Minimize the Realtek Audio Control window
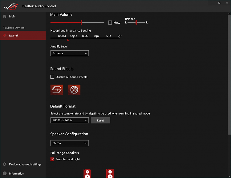This screenshot has height=178, width=231. pyautogui.click(x=212, y=3)
